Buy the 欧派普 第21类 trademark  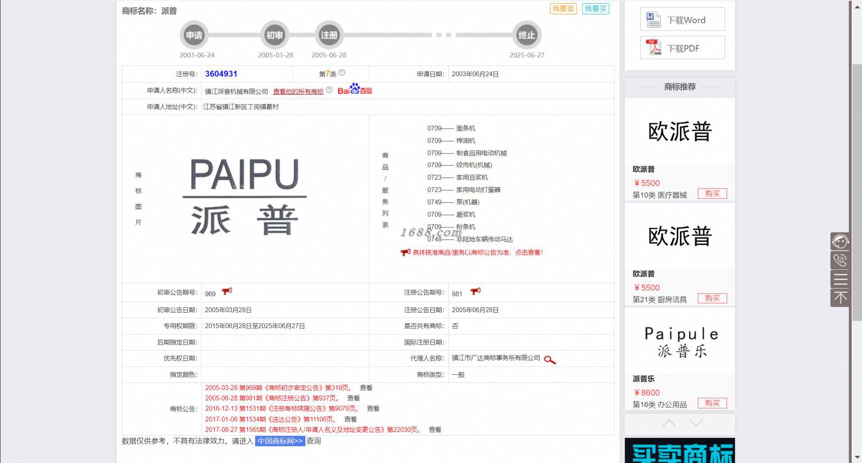pos(712,298)
